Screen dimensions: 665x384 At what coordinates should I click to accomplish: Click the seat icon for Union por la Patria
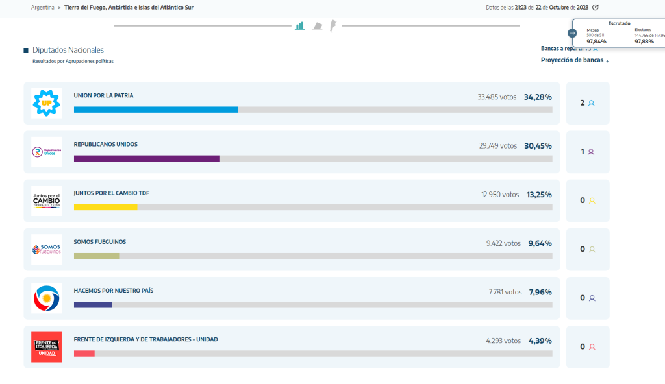click(x=591, y=103)
